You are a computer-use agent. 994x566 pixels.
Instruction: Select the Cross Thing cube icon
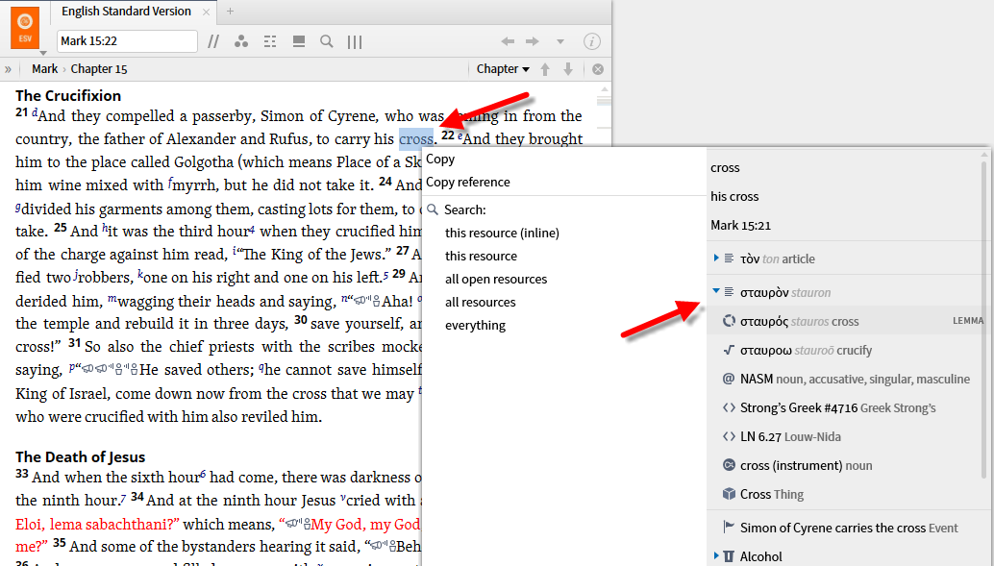[x=729, y=494]
